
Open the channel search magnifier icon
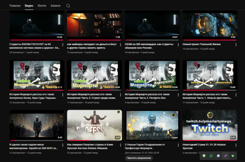coord(68,6)
